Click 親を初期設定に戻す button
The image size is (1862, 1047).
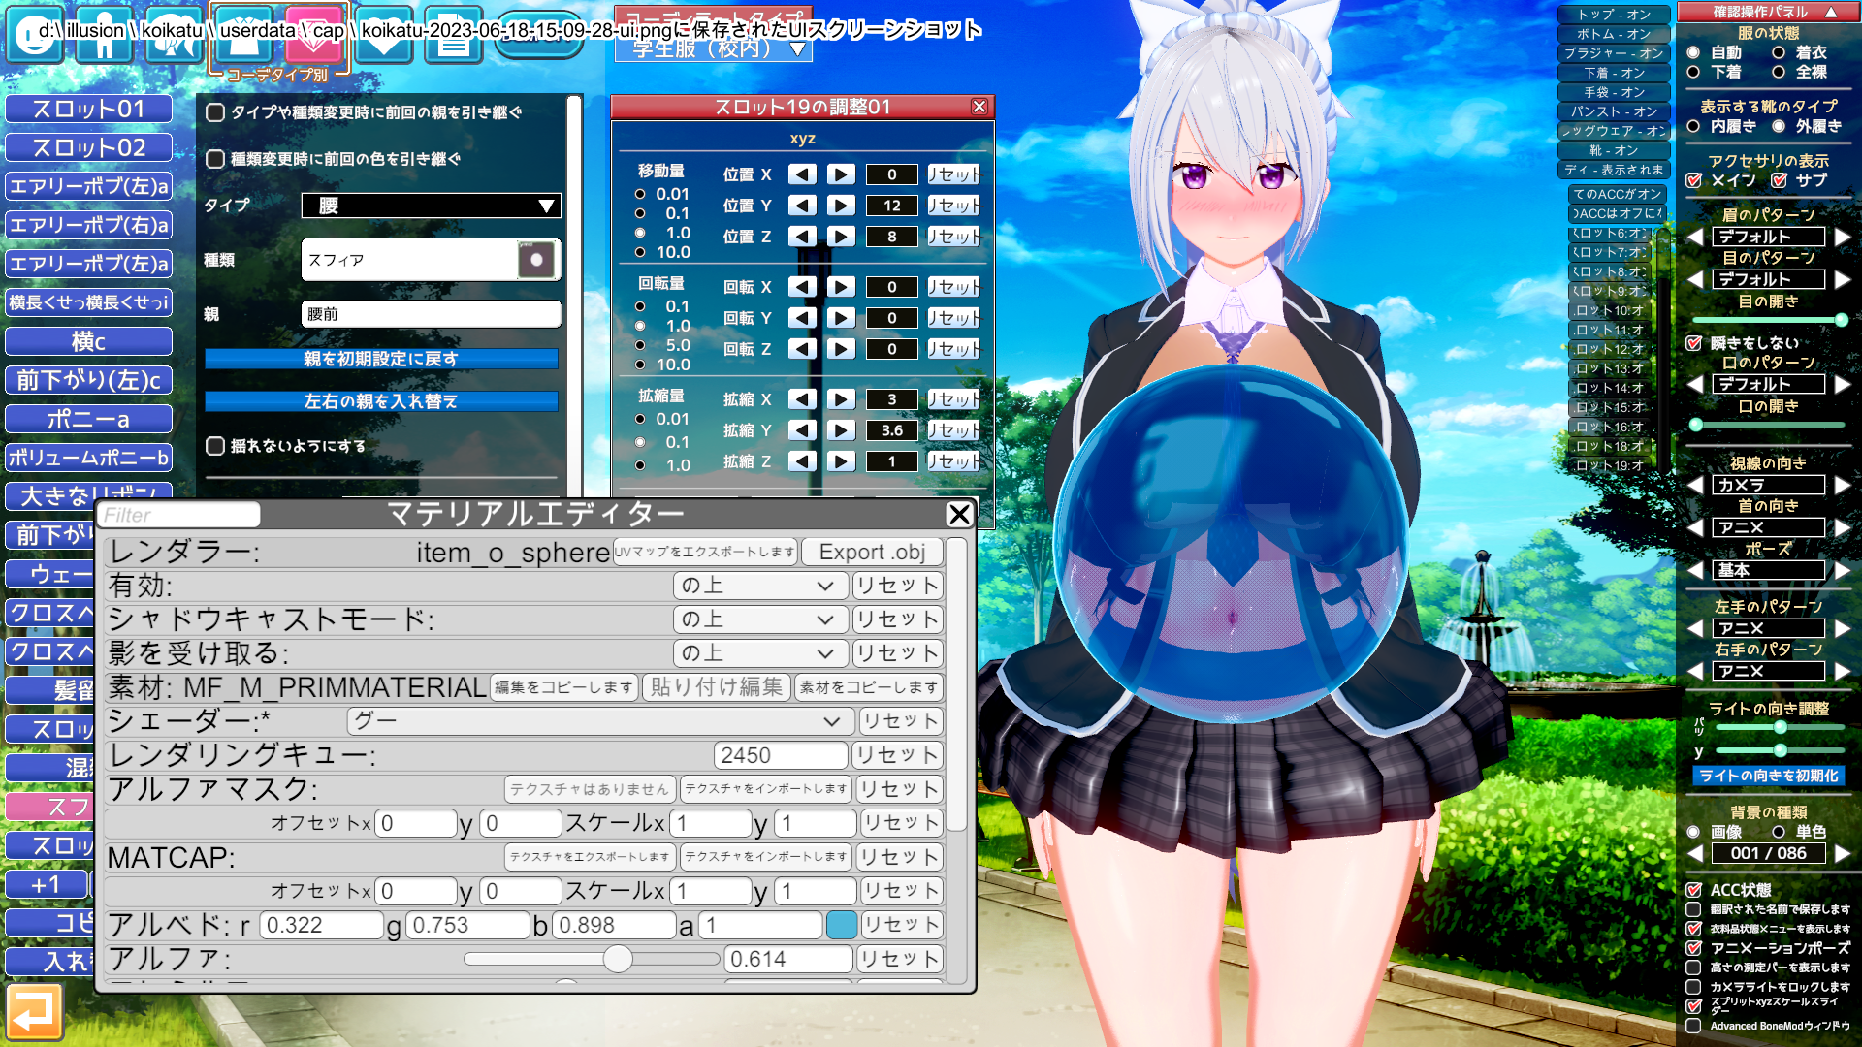(381, 359)
